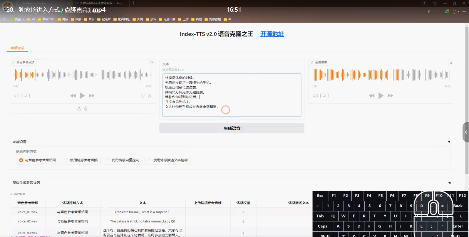Select 使用情感参考音频 radio option
The width and height of the screenshot is (469, 237).
click(66, 160)
